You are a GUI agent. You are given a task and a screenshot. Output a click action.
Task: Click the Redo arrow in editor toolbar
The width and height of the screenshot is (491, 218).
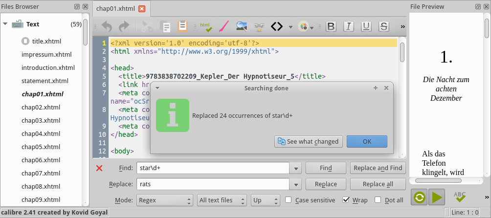124,26
